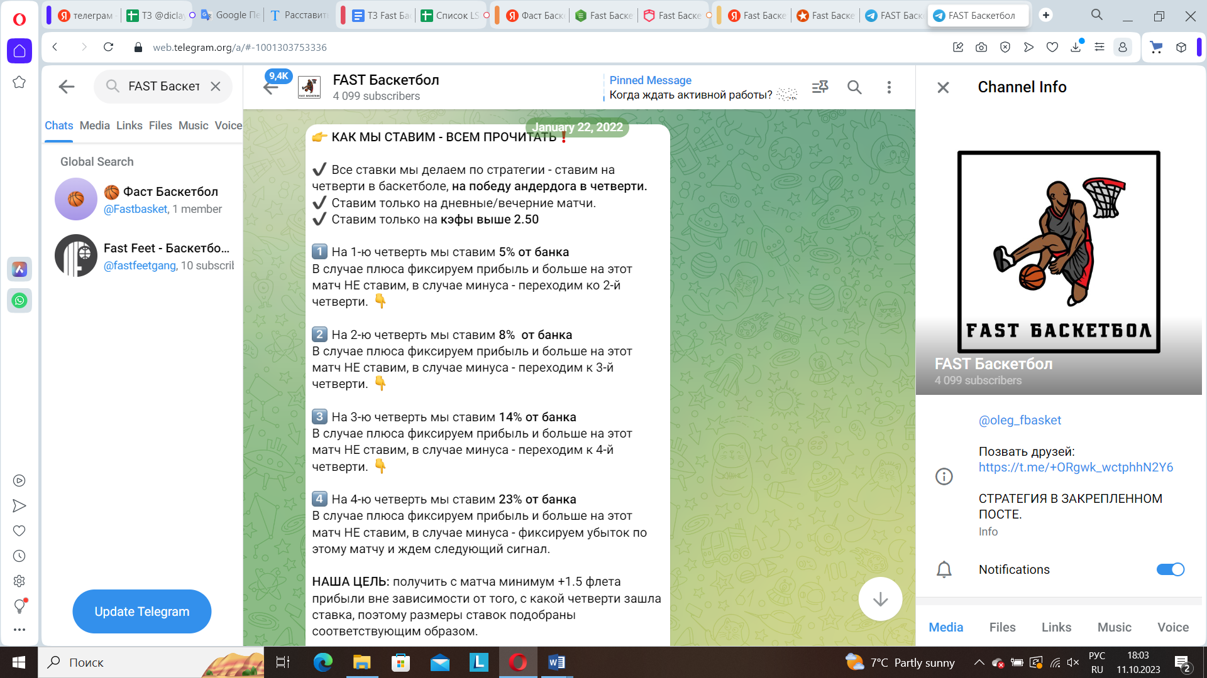
Task: Open Opera profile account icon
Action: click(1122, 47)
